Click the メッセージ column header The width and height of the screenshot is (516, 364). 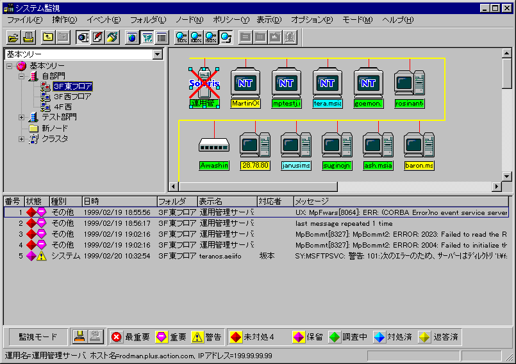pyautogui.click(x=401, y=202)
